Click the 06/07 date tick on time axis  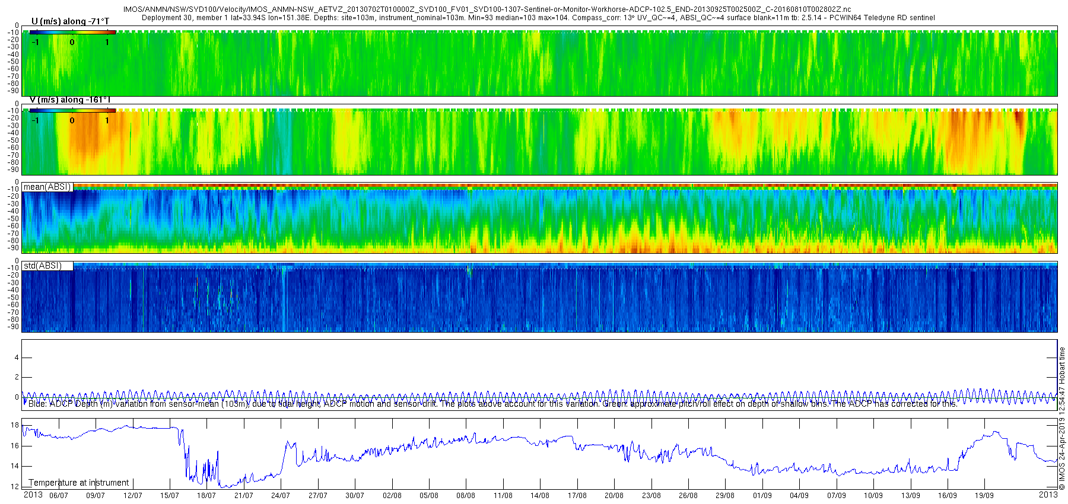[x=59, y=495]
